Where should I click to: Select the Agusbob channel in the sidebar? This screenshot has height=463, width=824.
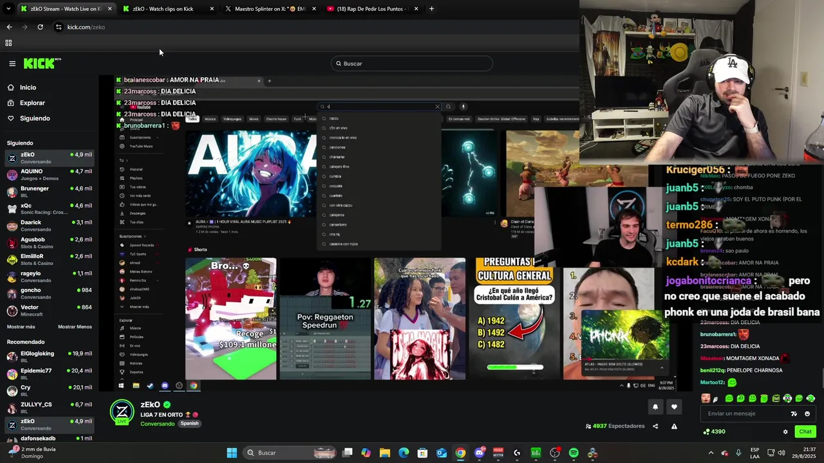49,242
